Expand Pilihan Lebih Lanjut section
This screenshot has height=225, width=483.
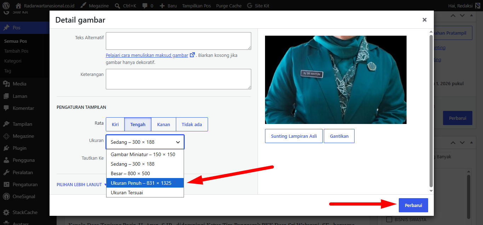pos(81,184)
